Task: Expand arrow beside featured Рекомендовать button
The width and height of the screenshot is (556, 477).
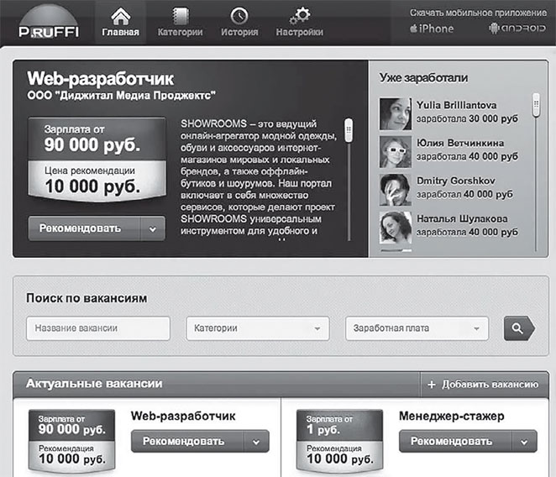Action: tap(153, 229)
